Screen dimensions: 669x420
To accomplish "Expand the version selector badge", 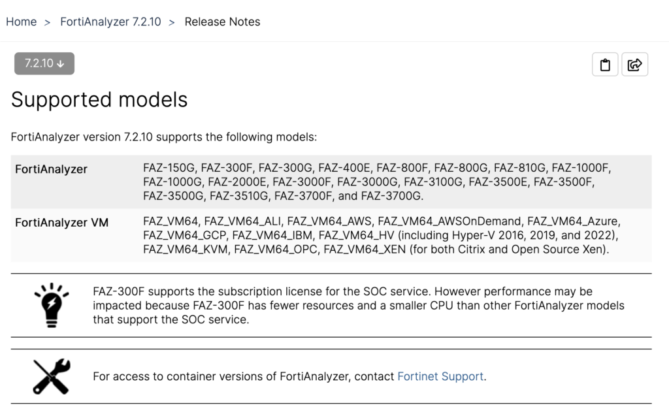I will (x=44, y=63).
